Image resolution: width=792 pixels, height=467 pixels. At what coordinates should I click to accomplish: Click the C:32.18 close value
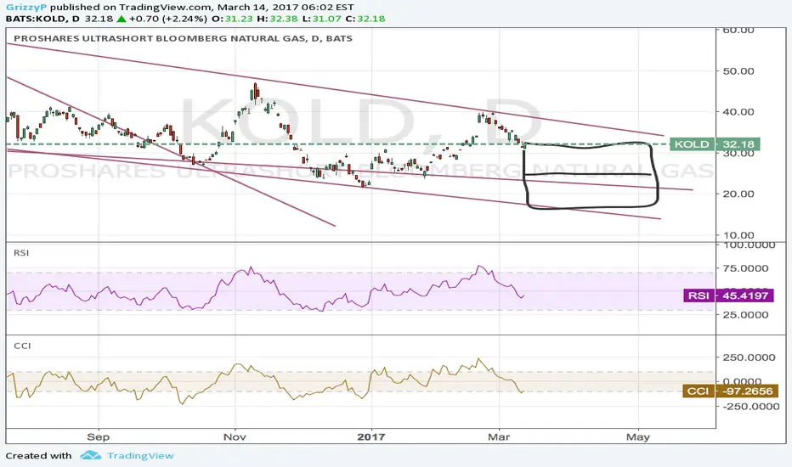365,19
